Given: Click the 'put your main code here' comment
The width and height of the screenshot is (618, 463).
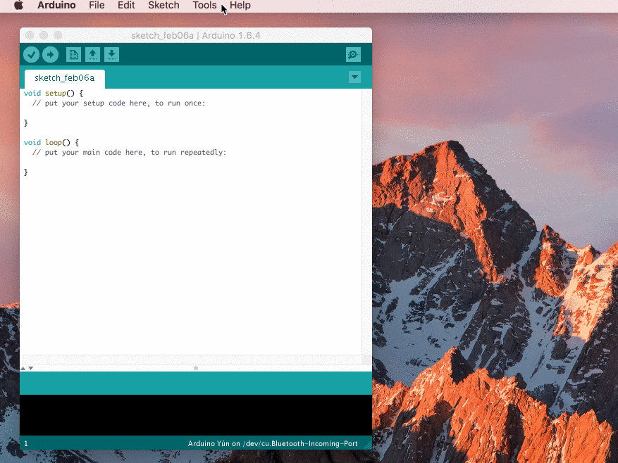Looking at the screenshot, I should click(129, 153).
